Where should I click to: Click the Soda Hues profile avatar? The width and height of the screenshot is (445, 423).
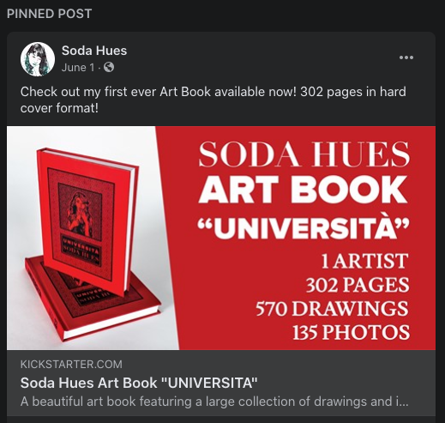point(38,59)
